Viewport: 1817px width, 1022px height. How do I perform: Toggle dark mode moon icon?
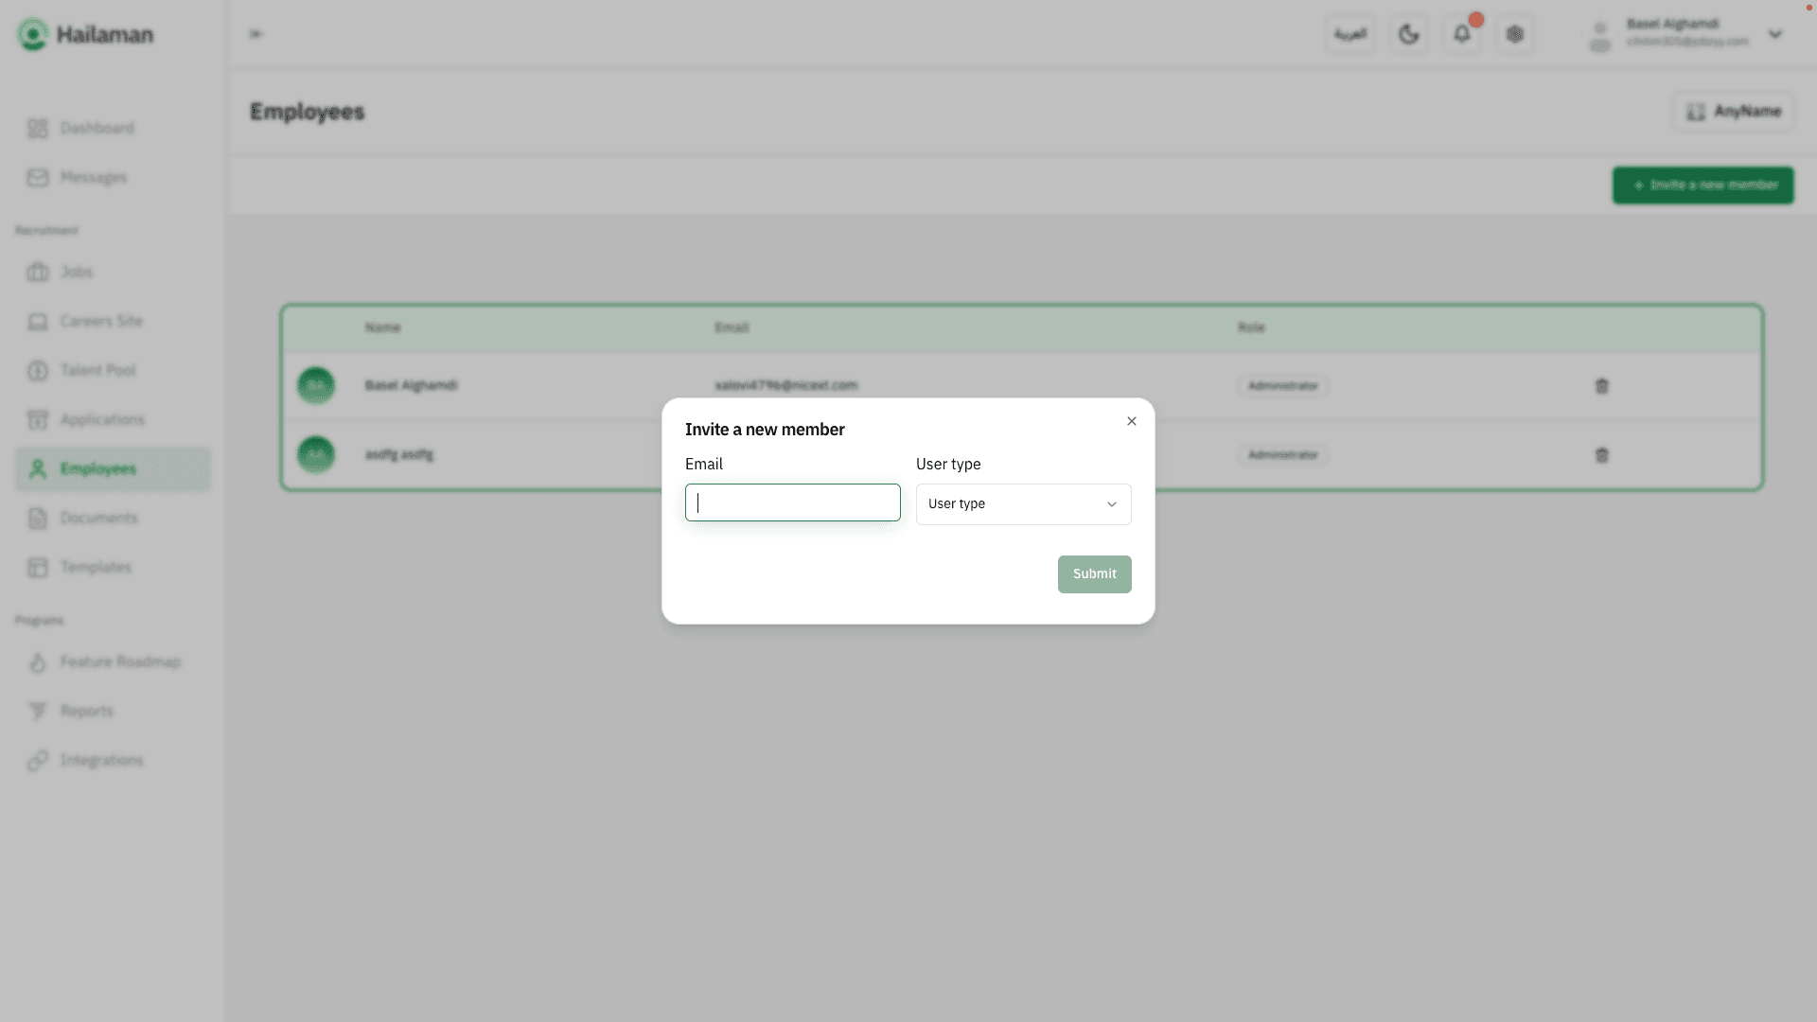[1408, 35]
